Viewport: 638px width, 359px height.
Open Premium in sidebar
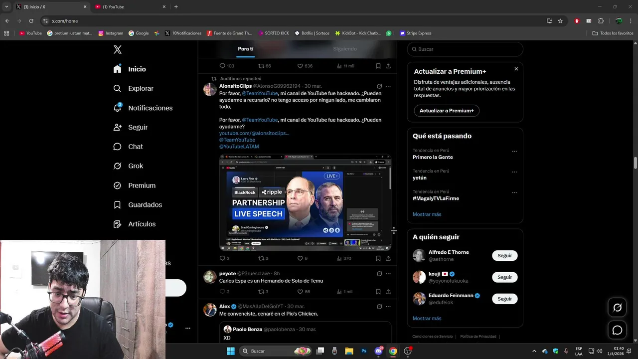pos(134,185)
